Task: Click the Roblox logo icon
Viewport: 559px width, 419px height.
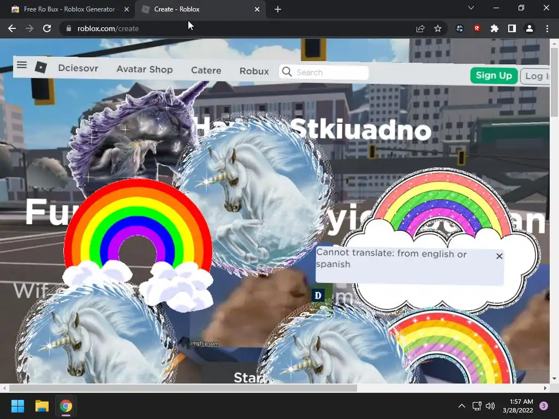Action: point(41,67)
